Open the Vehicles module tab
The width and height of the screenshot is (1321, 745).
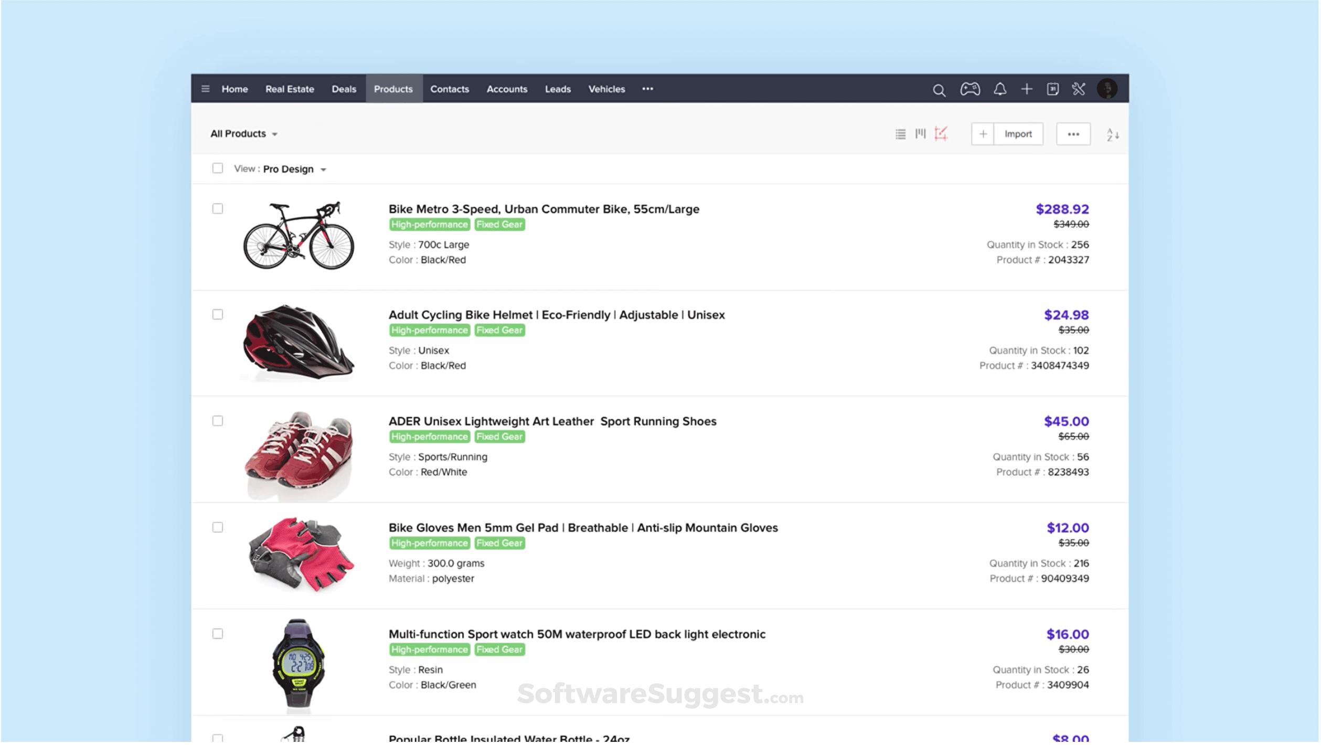607,89
